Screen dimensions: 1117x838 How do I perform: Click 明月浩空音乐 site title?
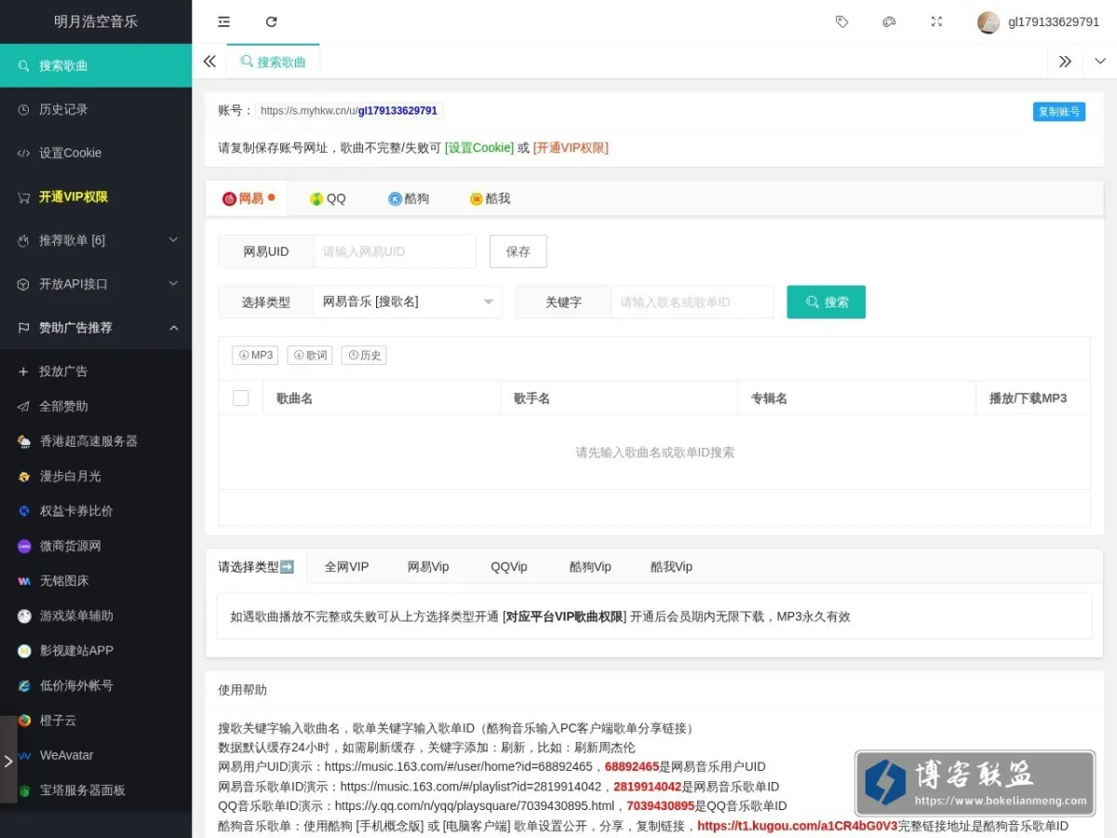[x=96, y=21]
